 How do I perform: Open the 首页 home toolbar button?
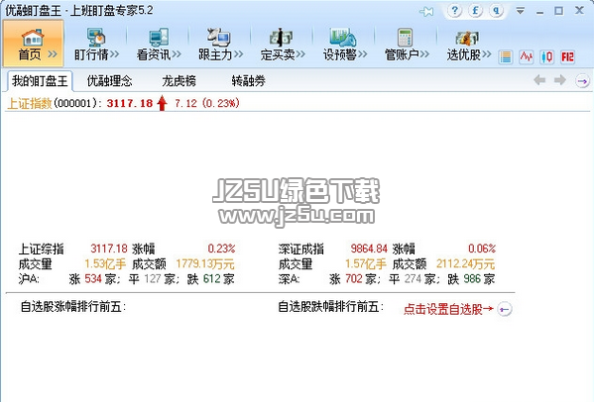click(x=34, y=44)
